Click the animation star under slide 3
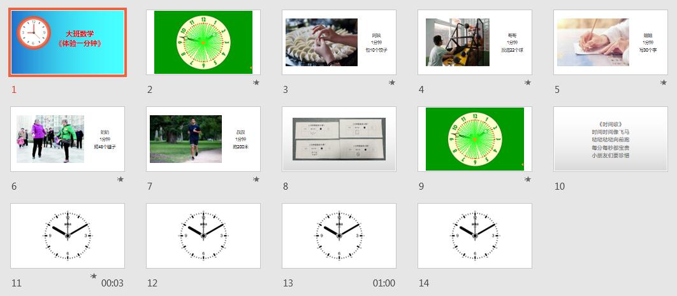 coord(392,82)
